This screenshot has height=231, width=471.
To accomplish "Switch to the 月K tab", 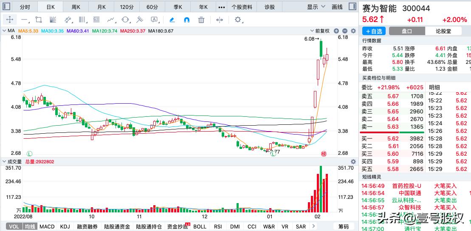I will tap(102, 7).
